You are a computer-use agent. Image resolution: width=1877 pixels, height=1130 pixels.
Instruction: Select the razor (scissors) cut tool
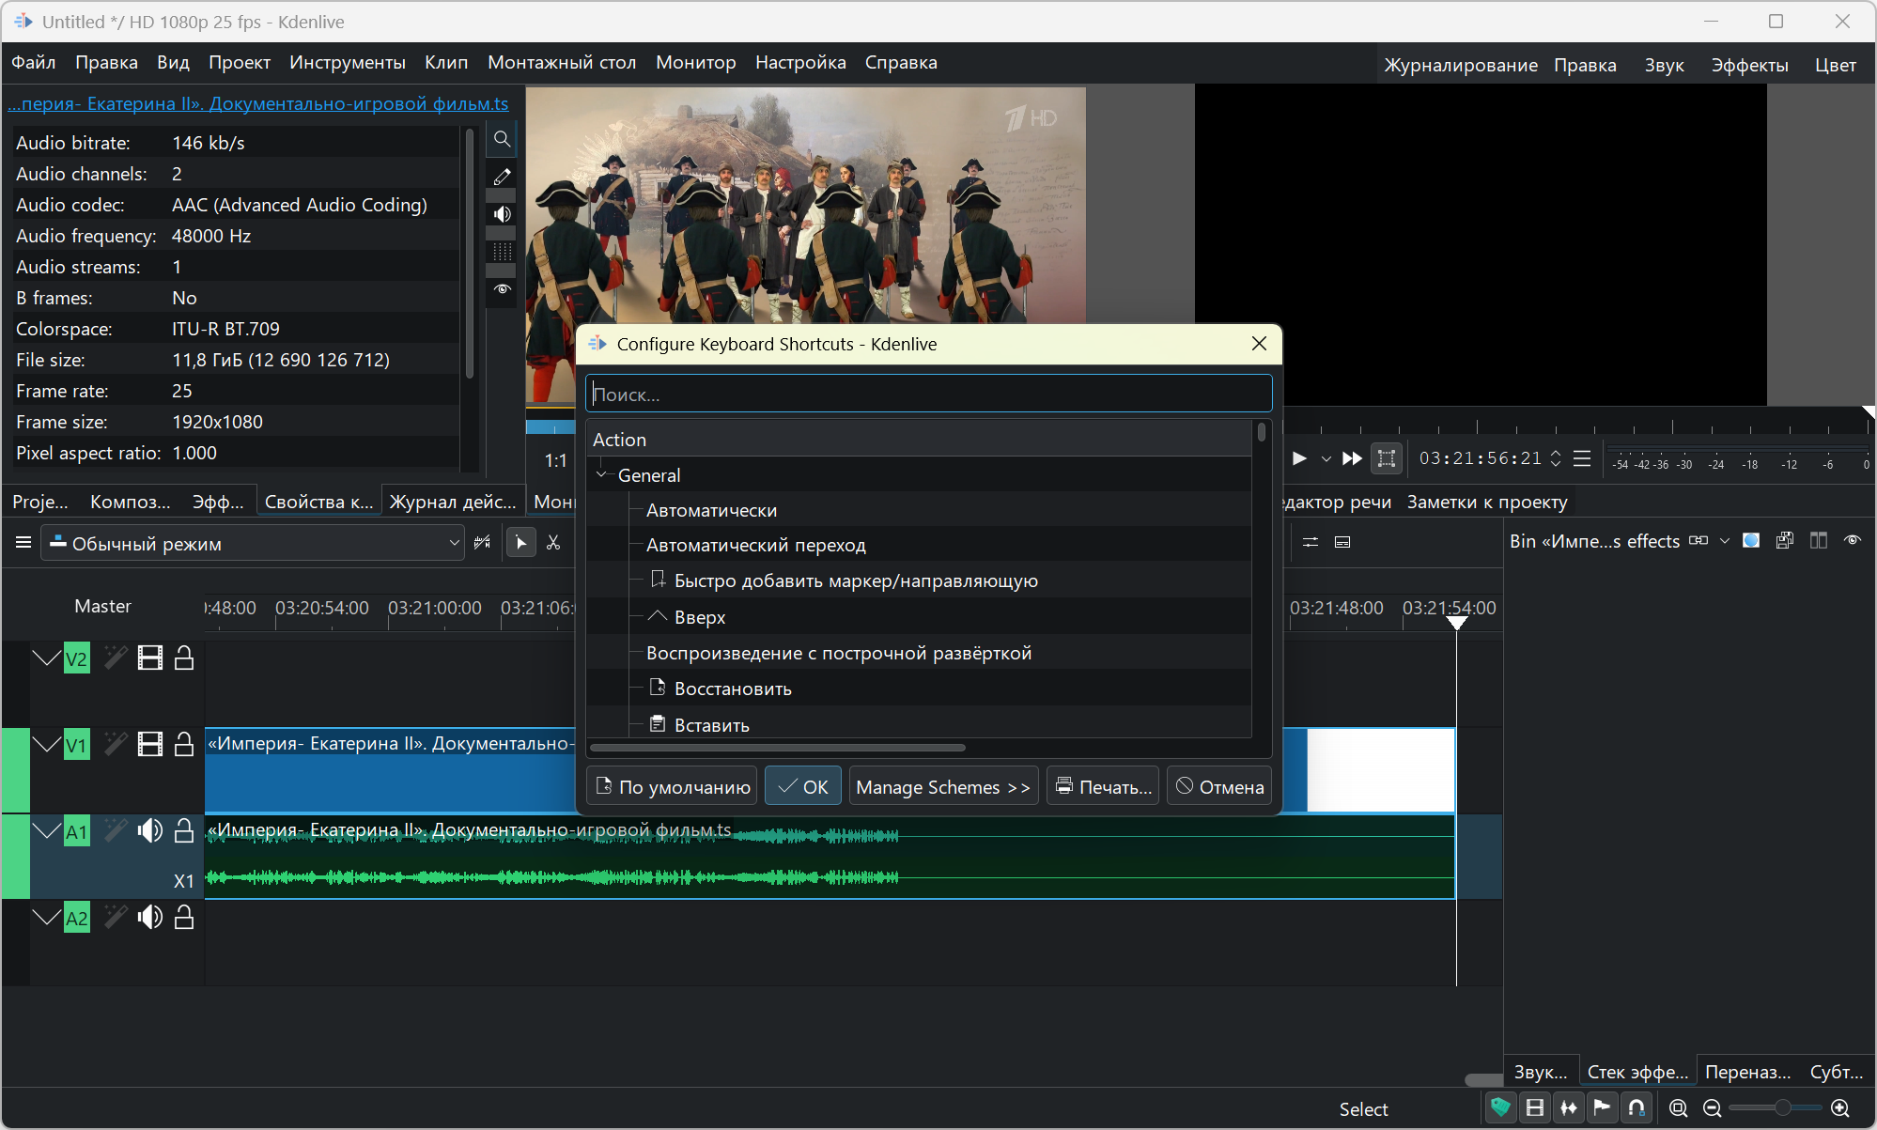[553, 543]
